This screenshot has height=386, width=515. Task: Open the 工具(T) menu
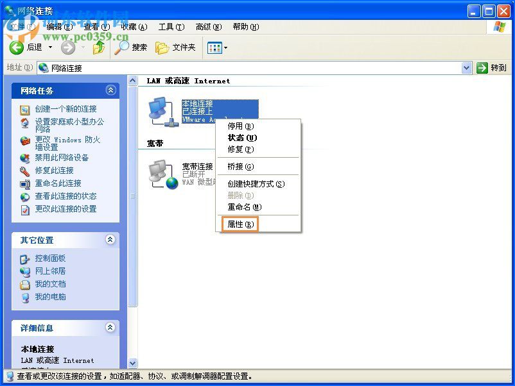click(171, 27)
